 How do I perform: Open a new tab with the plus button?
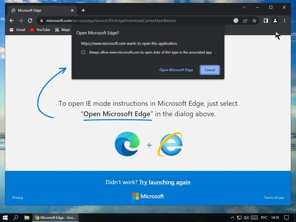pyautogui.click(x=83, y=10)
